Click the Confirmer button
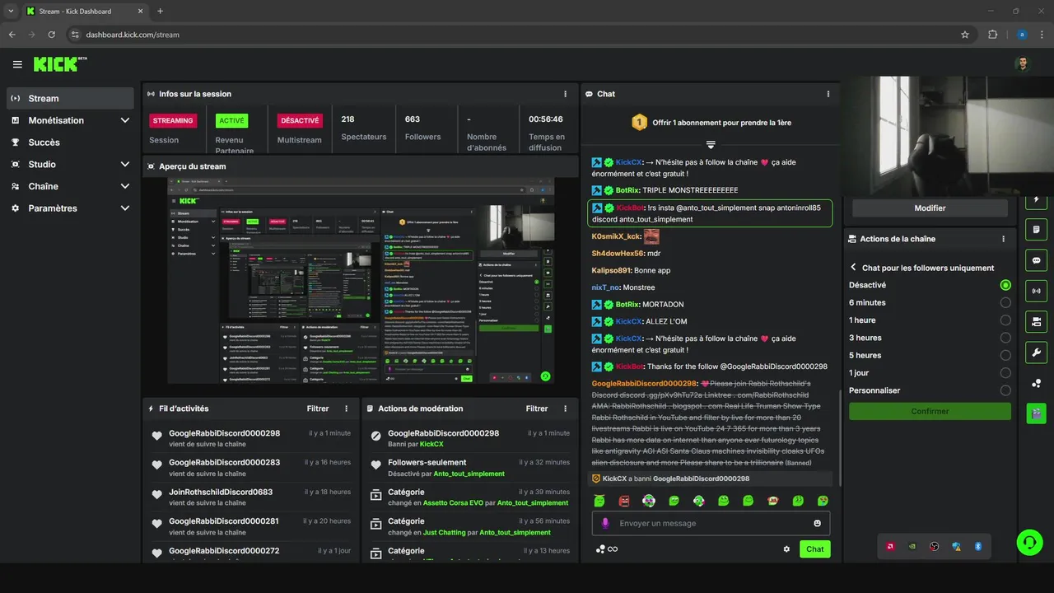The width and height of the screenshot is (1054, 593). click(x=930, y=411)
